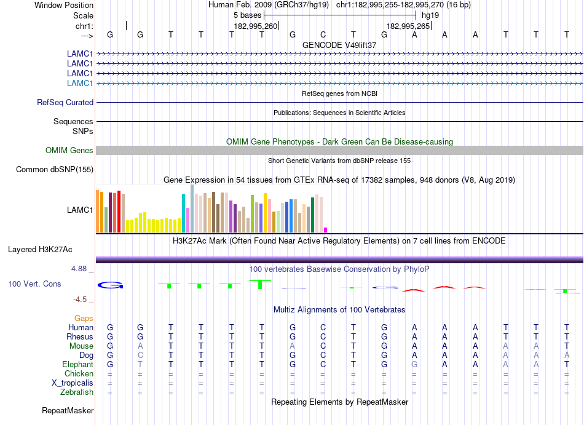The image size is (584, 425).
Task: Select the 'chr1:' ruler label
Action: [84, 26]
